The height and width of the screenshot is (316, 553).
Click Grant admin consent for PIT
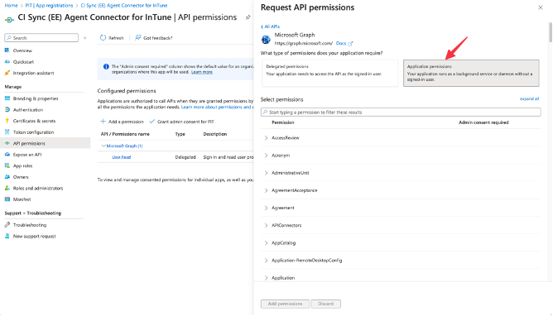click(181, 122)
